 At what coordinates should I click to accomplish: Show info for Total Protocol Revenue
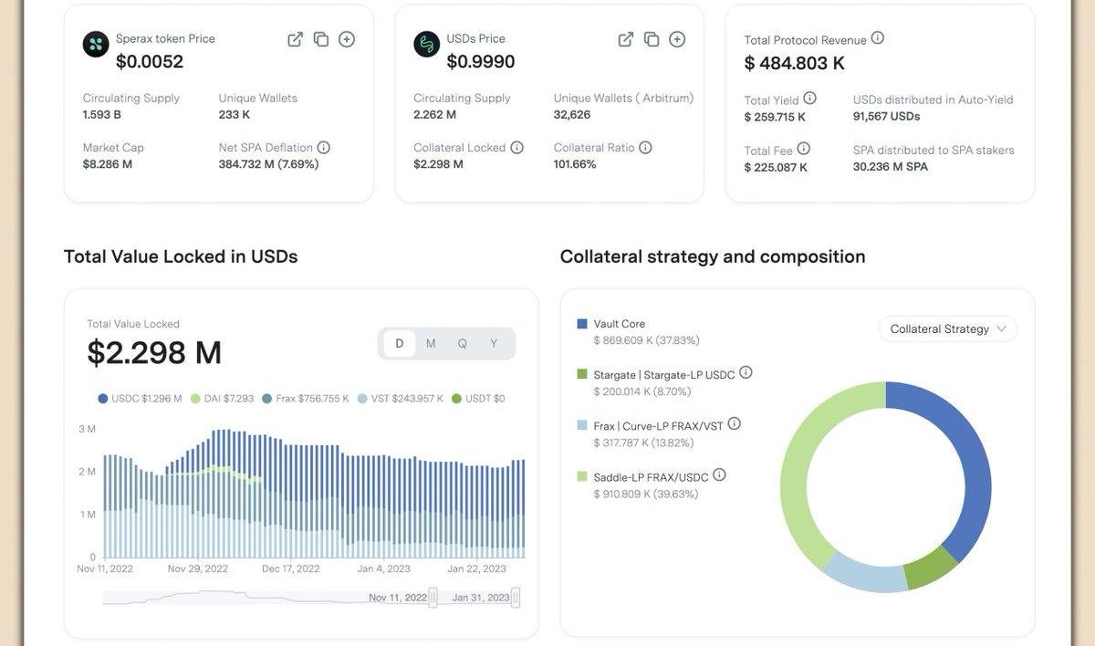pyautogui.click(x=878, y=38)
